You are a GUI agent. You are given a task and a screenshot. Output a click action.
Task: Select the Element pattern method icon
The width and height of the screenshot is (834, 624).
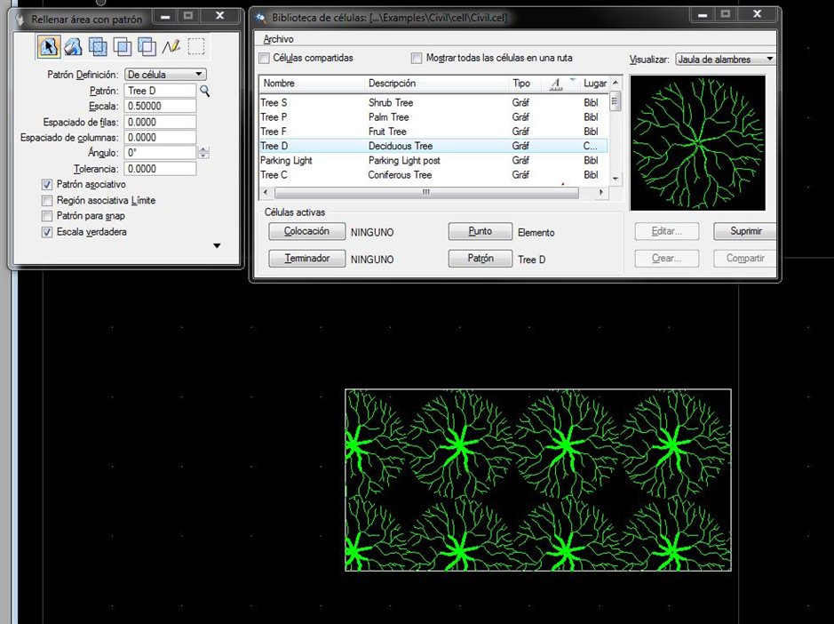pos(48,47)
